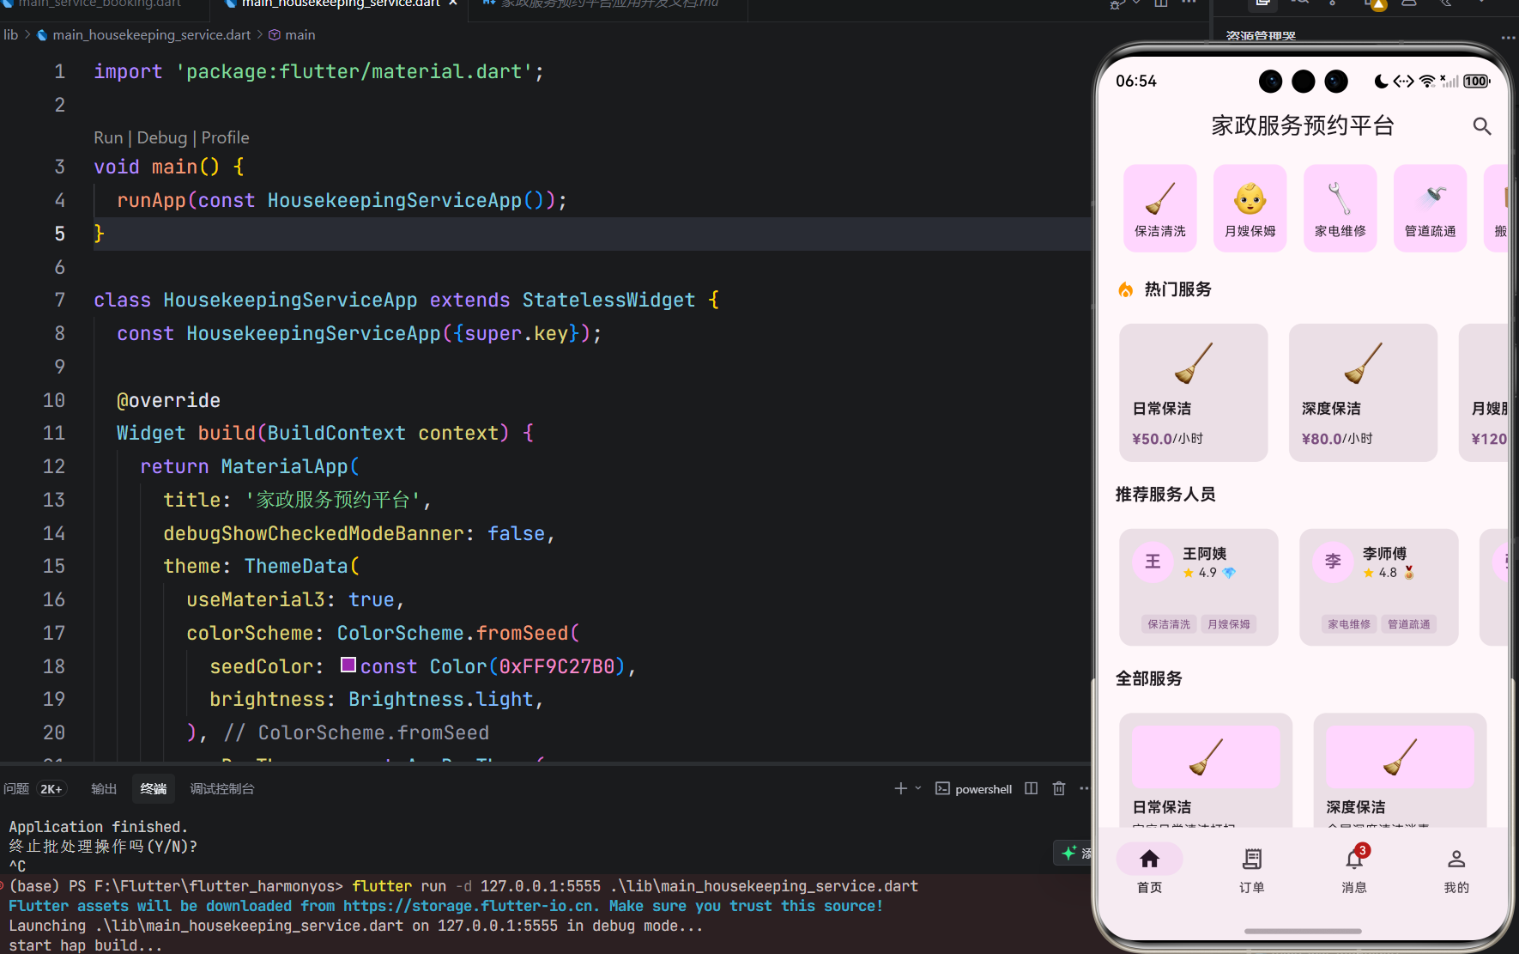Click the Debug code lens above main
Image resolution: width=1519 pixels, height=954 pixels.
coord(161,137)
